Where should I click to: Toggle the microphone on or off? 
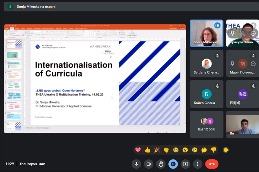coord(136,164)
